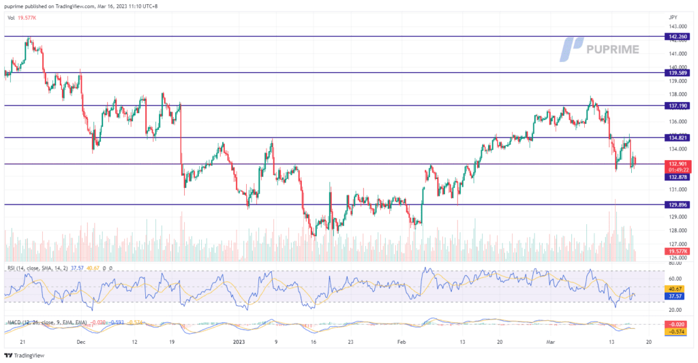Screen dimensions: 698x363
Task: Click the 23 date label on time axis
Action: (x=351, y=342)
